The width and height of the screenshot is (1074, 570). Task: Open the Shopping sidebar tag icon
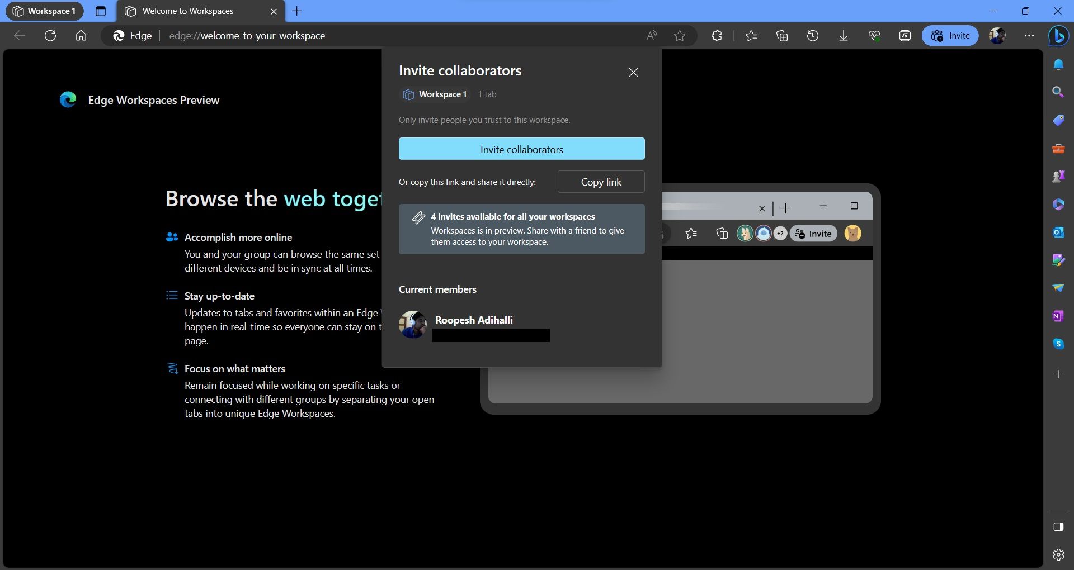(1058, 120)
